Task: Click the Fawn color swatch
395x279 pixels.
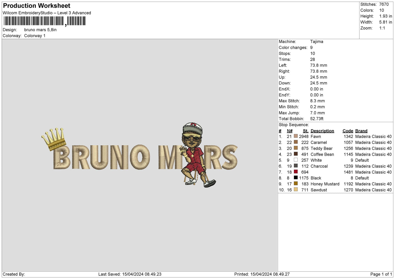Action: 295,136
